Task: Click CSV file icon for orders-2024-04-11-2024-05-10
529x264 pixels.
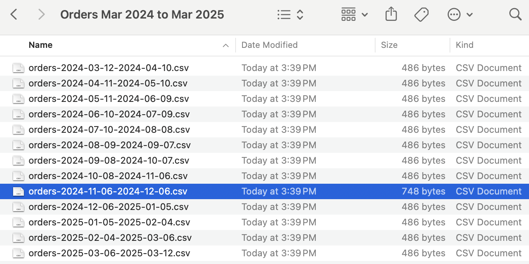Action: point(18,83)
